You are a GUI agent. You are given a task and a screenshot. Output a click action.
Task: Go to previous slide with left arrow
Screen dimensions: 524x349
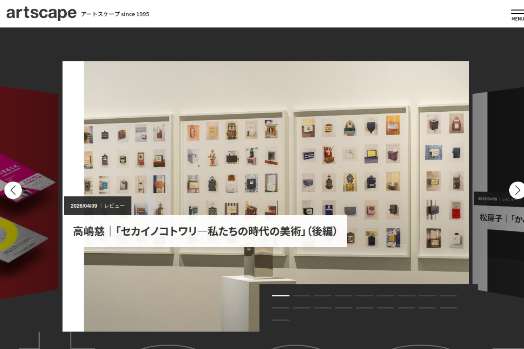click(x=13, y=190)
